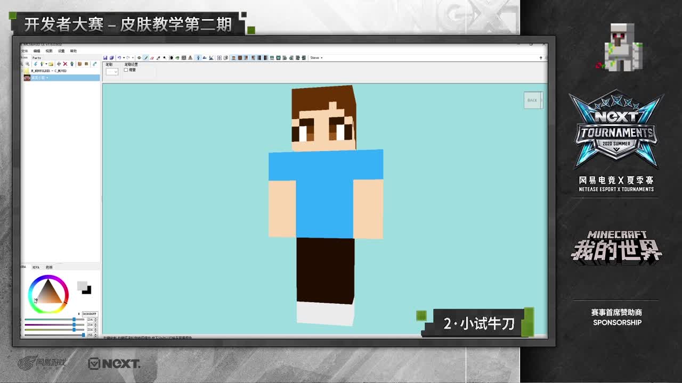Open the 文件 menu
This screenshot has width=682, height=383.
click(25, 51)
